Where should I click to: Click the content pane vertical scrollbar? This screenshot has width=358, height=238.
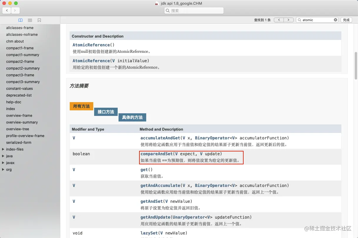pyautogui.click(x=356, y=65)
